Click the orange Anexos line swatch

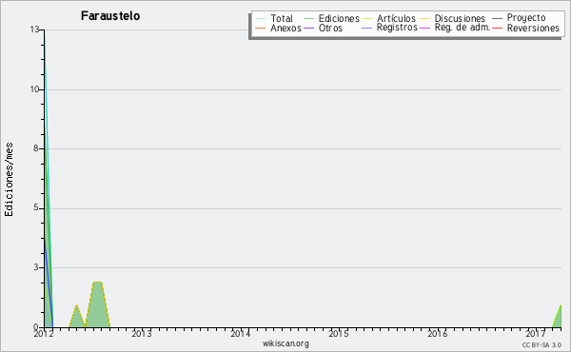click(261, 28)
